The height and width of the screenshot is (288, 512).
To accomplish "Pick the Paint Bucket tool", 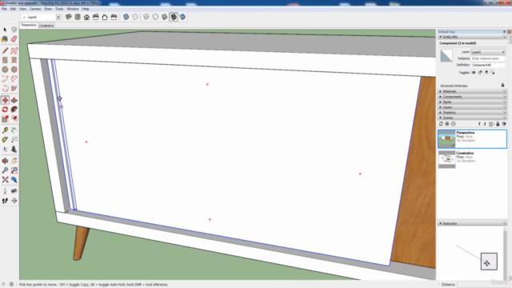I will [5, 39].
